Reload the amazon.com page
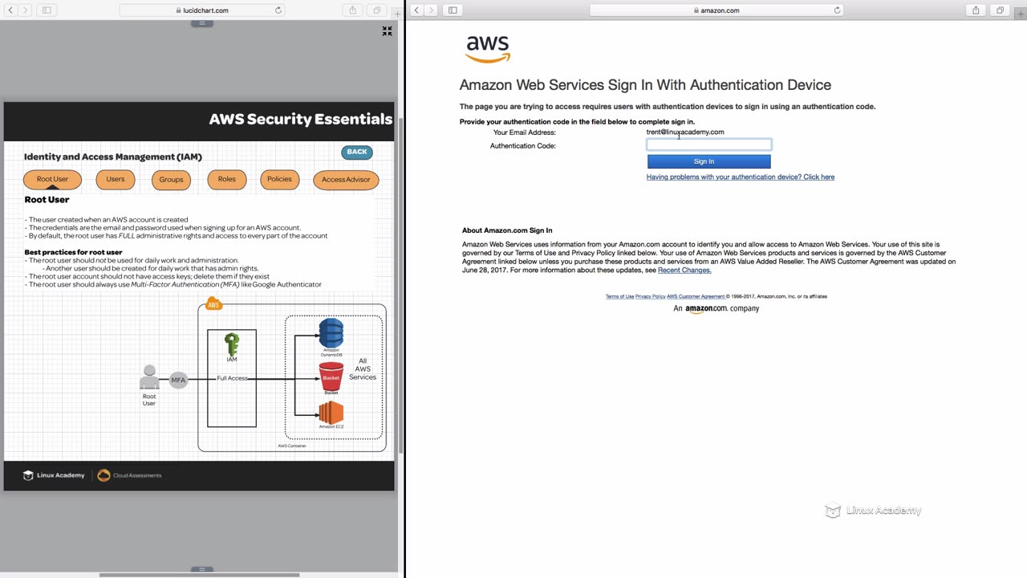The width and height of the screenshot is (1027, 578). [837, 10]
